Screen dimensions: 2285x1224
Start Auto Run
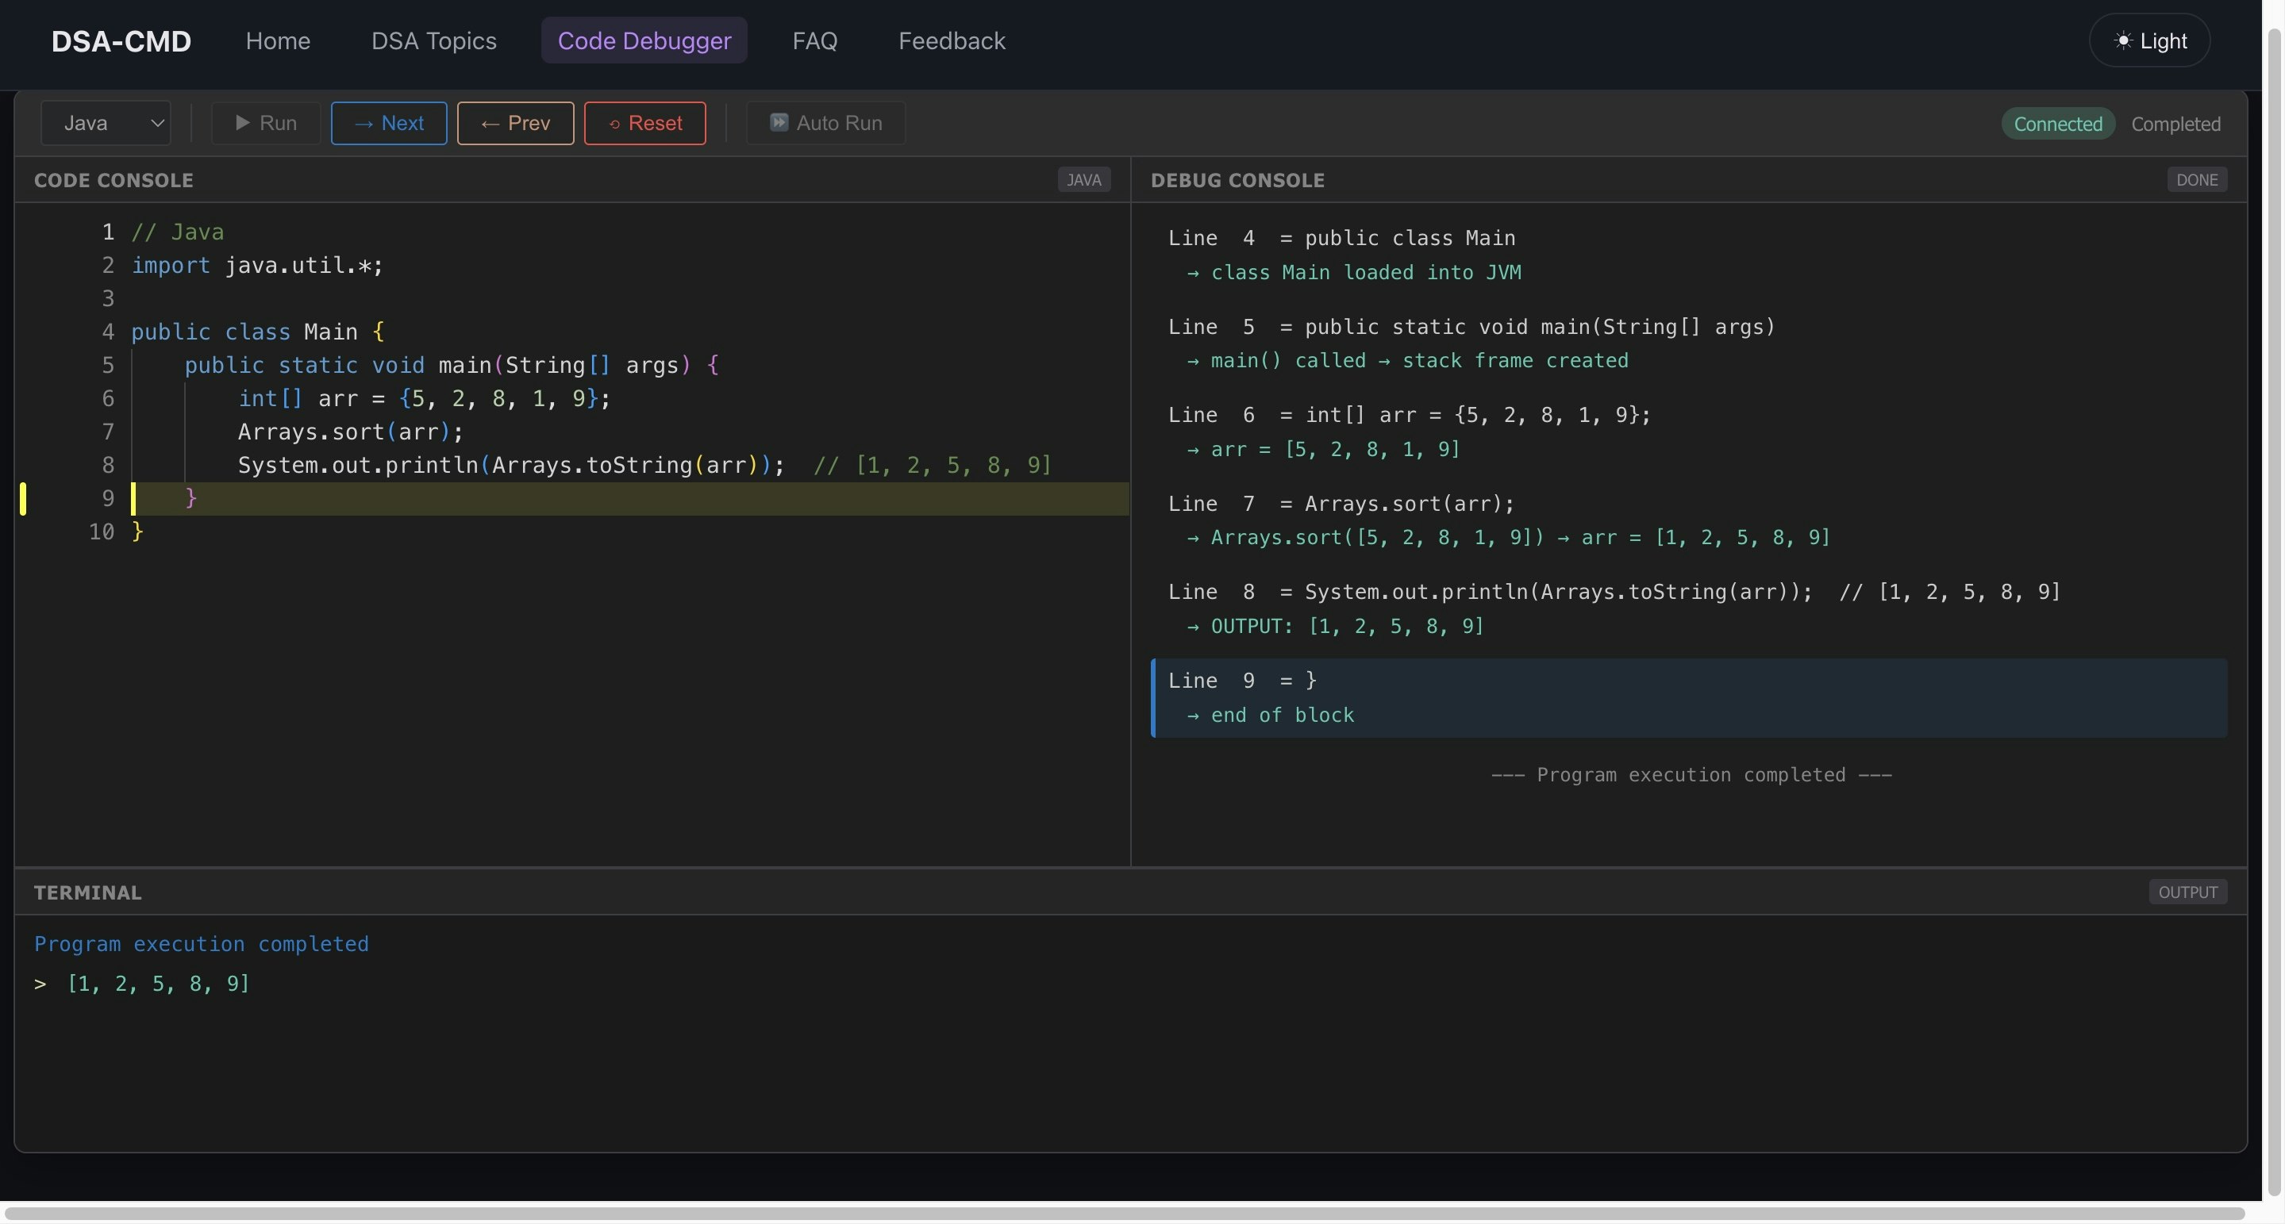(825, 123)
